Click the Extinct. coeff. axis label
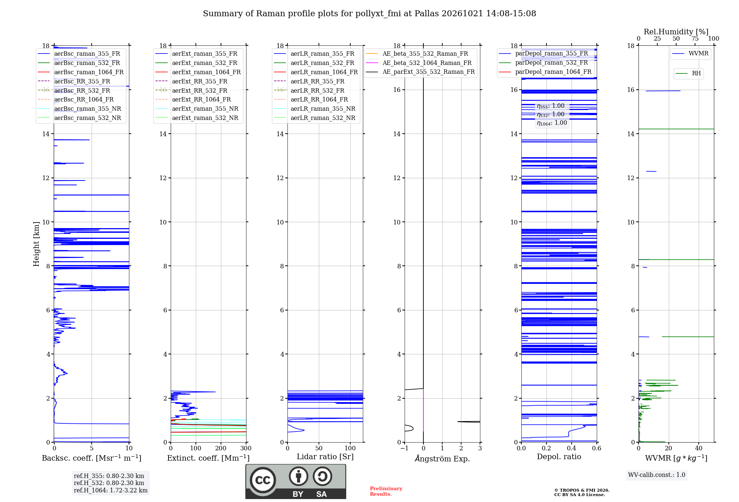 208,458
